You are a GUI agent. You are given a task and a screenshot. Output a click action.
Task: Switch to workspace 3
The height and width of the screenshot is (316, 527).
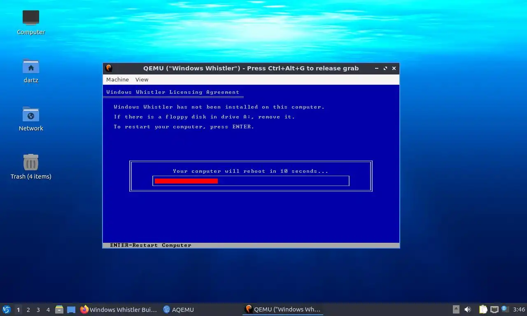tap(38, 310)
